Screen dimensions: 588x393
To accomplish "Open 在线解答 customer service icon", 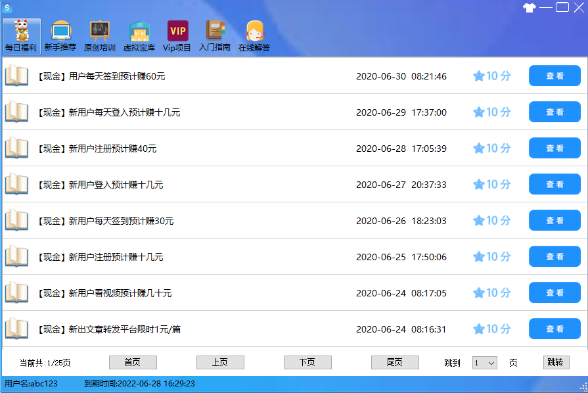I will coord(254,32).
